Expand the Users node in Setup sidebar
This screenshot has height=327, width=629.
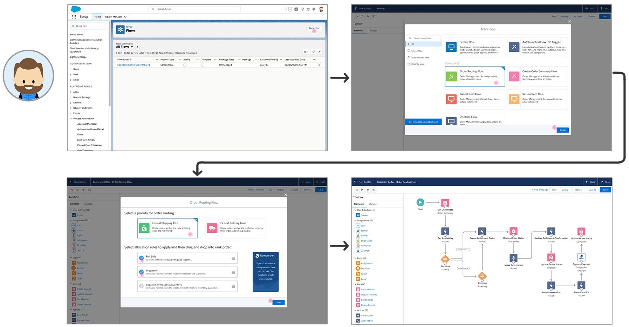71,69
